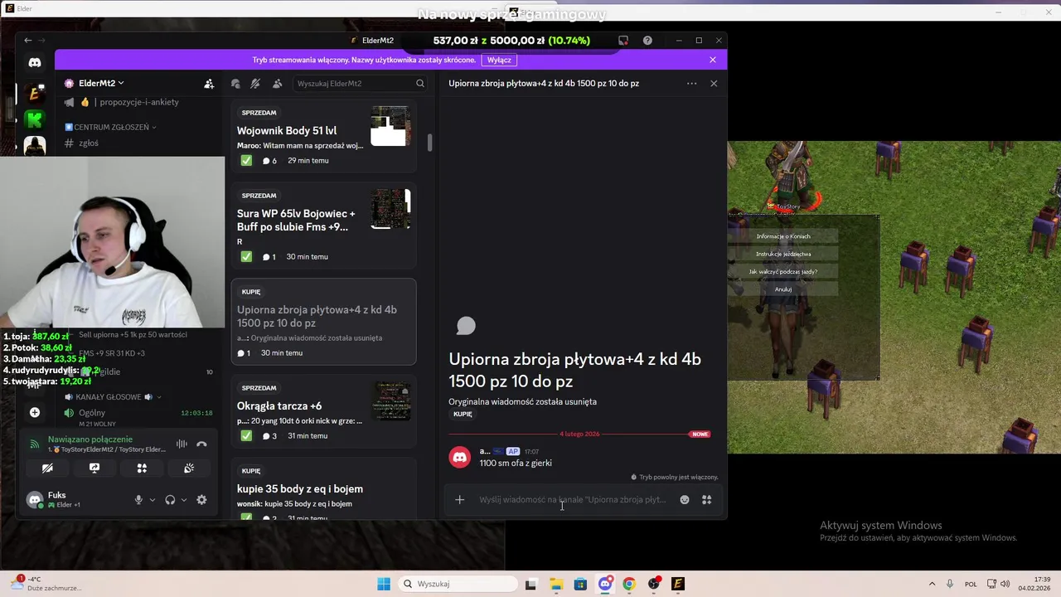Screen dimensions: 1061x597
Task: Open the apps icon in message box
Action: click(x=707, y=500)
